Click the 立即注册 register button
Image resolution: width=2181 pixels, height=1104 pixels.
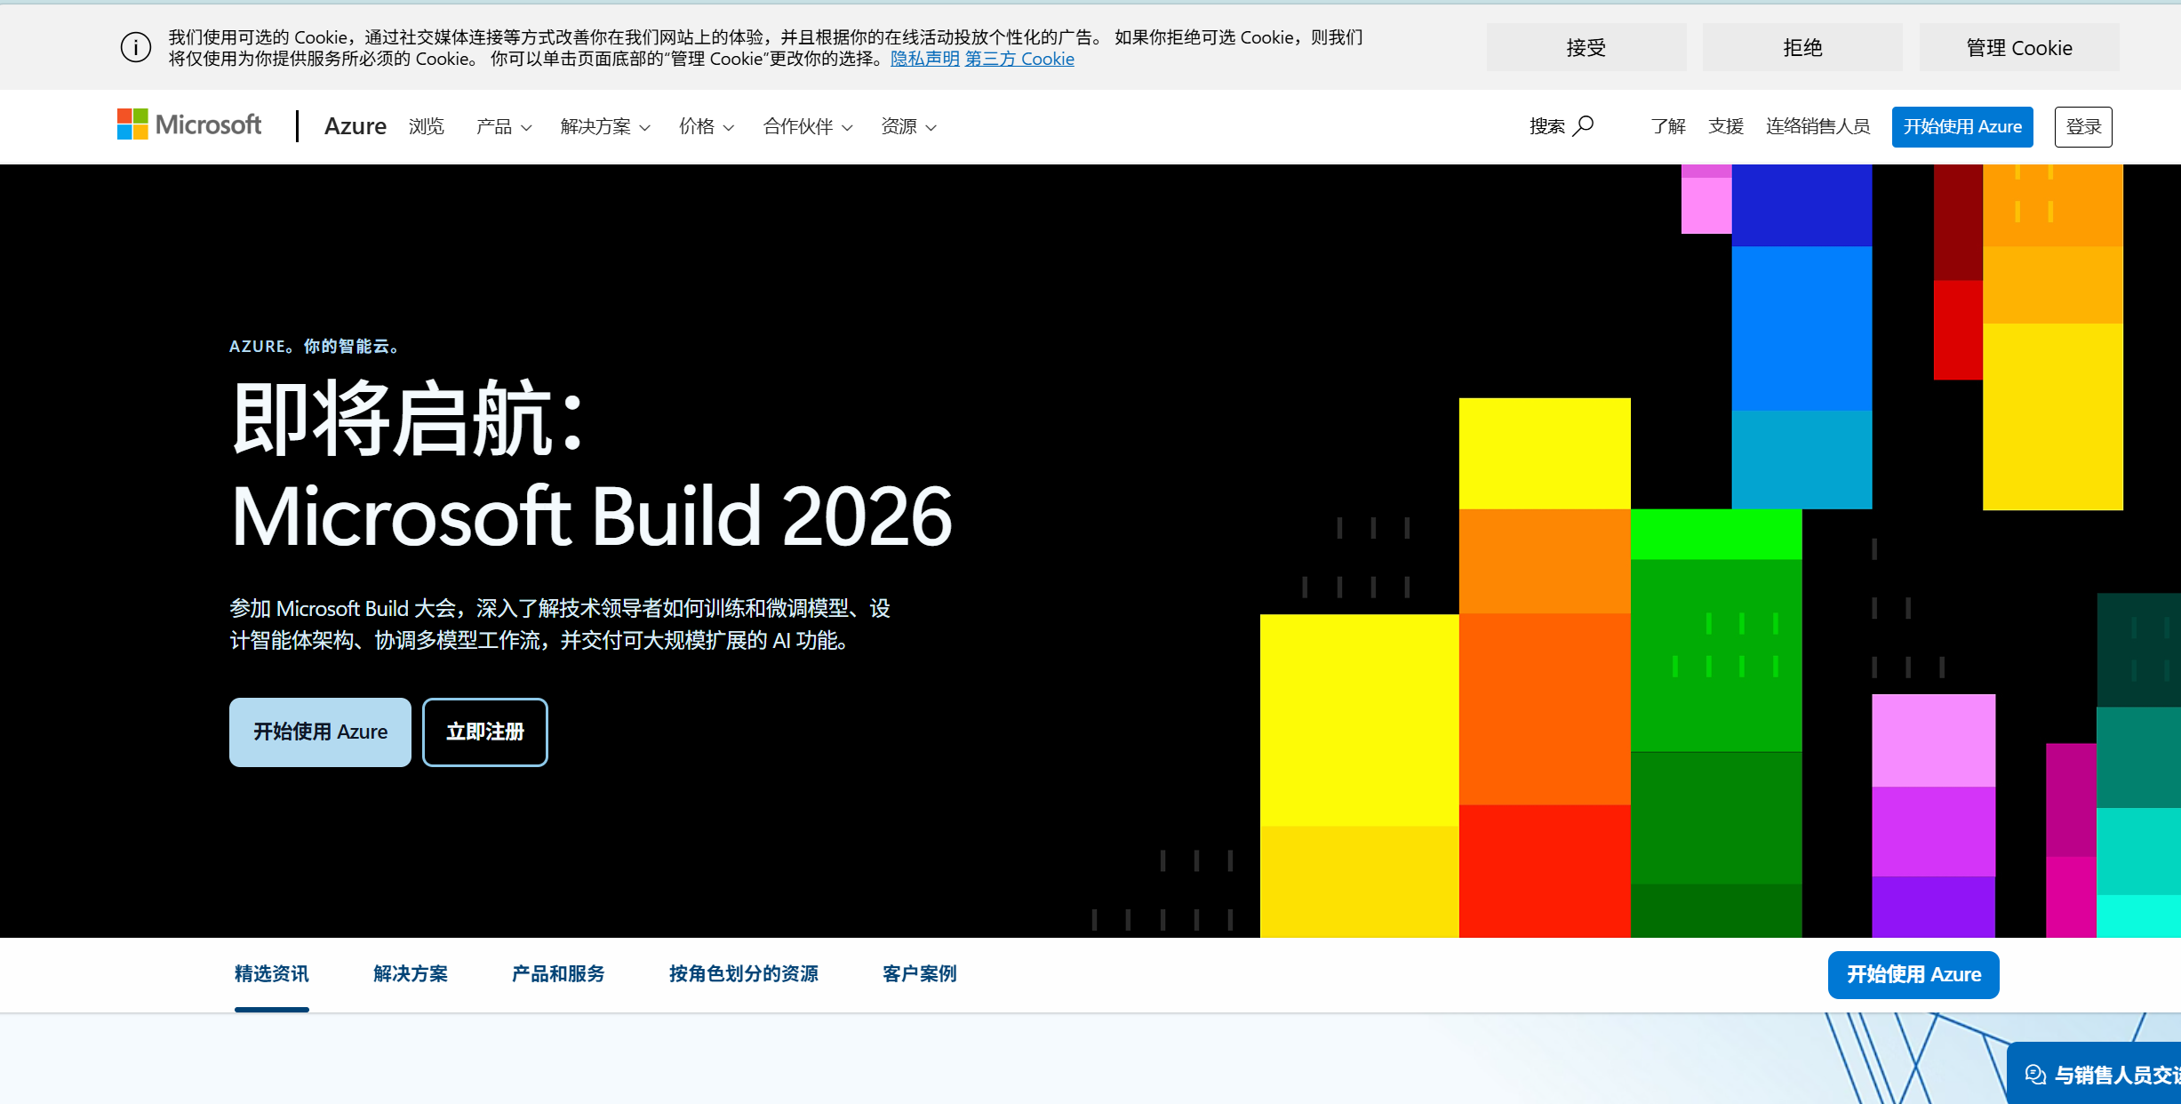point(485,732)
